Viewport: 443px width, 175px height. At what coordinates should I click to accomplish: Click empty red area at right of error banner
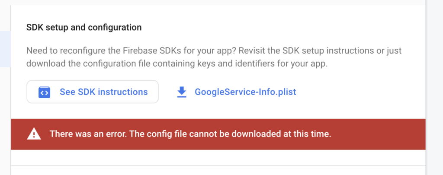click(x=379, y=134)
